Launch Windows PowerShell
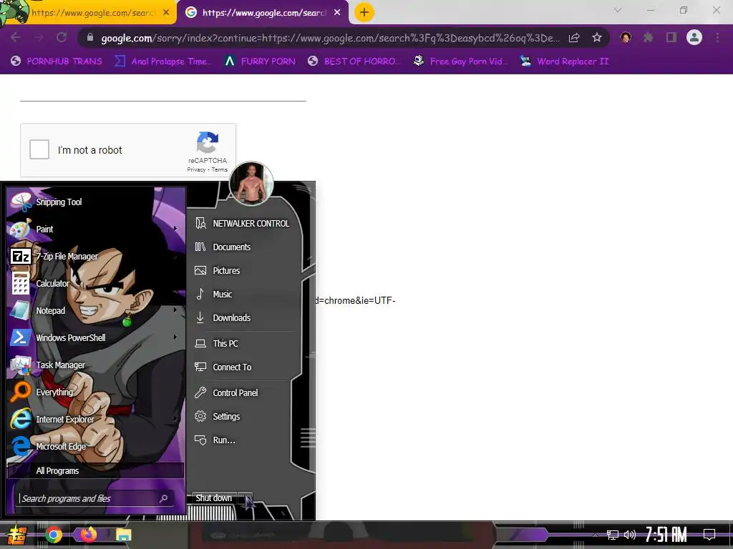Viewport: 733px width, 549px height. click(96, 337)
